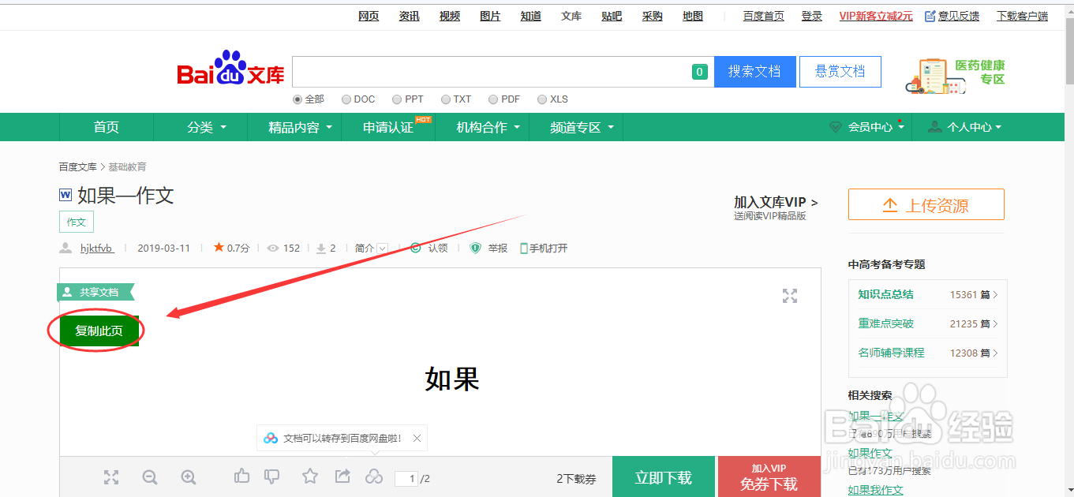Image resolution: width=1074 pixels, height=497 pixels.
Task: Open 重难点突破 21235 篇 row
Action: 927,323
